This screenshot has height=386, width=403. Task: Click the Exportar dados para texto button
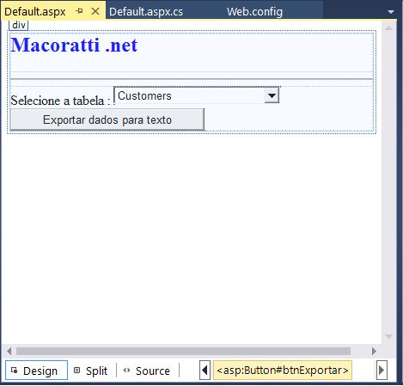click(107, 119)
